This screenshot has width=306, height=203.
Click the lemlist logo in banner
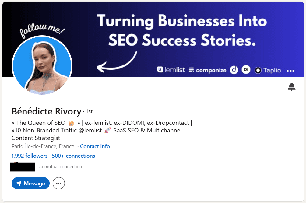(171, 70)
